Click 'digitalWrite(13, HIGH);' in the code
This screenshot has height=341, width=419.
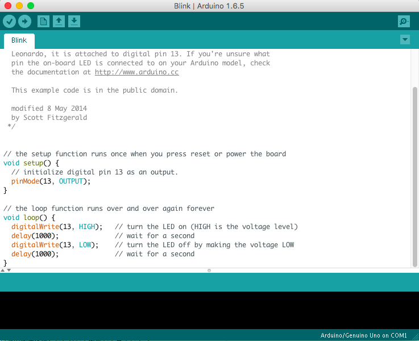pos(57,226)
